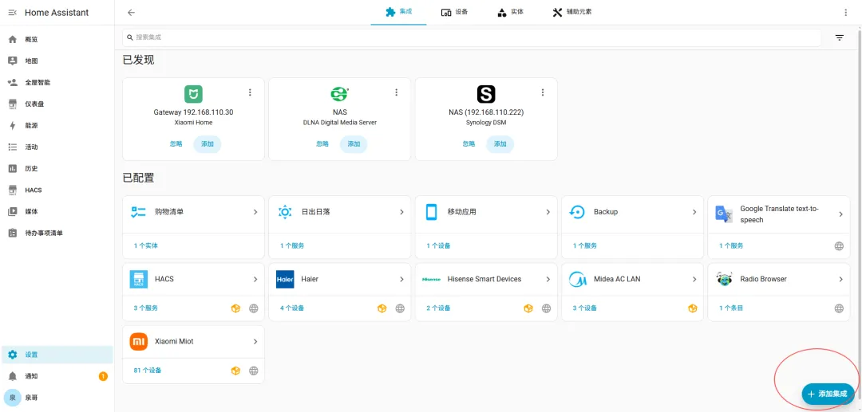
Task: Open HACS 3 个服务 link
Action: pos(146,308)
